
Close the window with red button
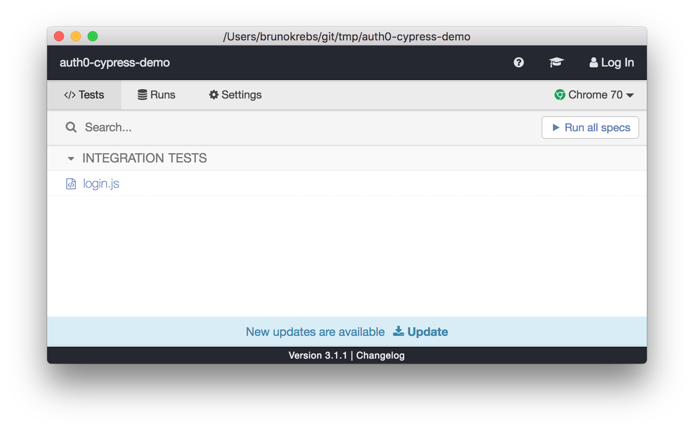(59, 36)
